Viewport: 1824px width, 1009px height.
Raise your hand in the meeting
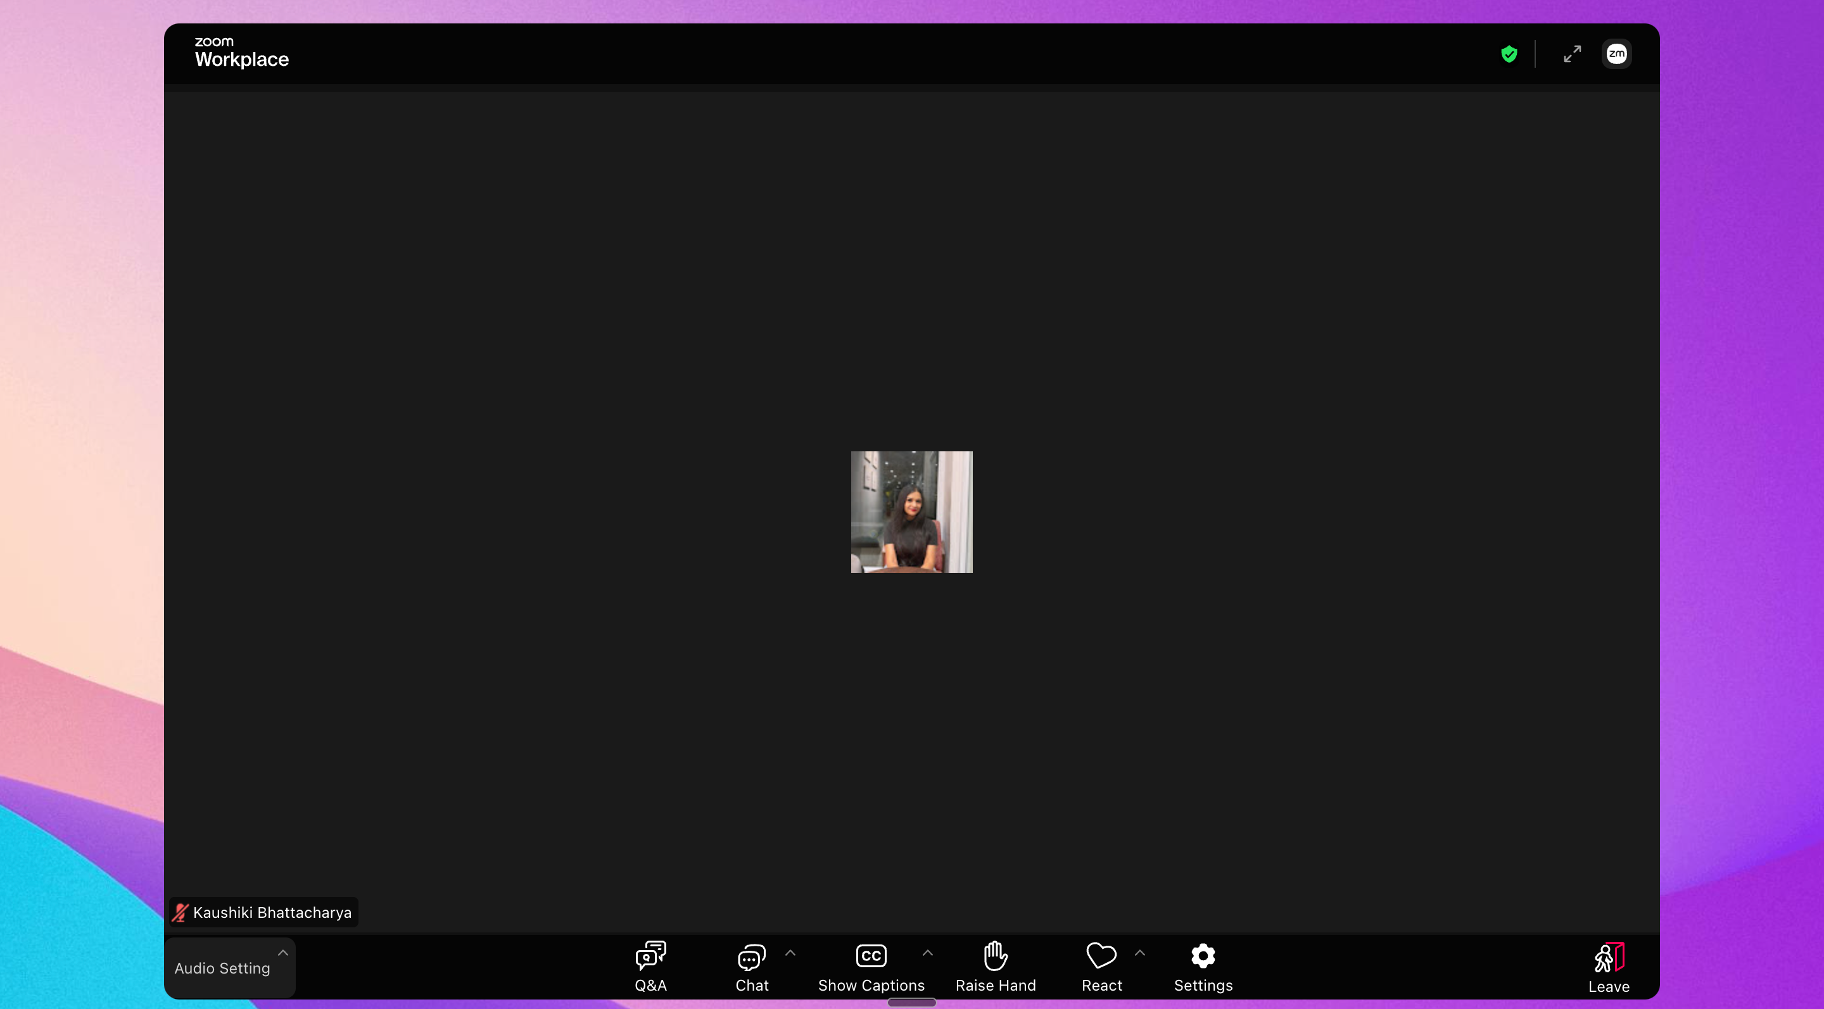tap(995, 967)
